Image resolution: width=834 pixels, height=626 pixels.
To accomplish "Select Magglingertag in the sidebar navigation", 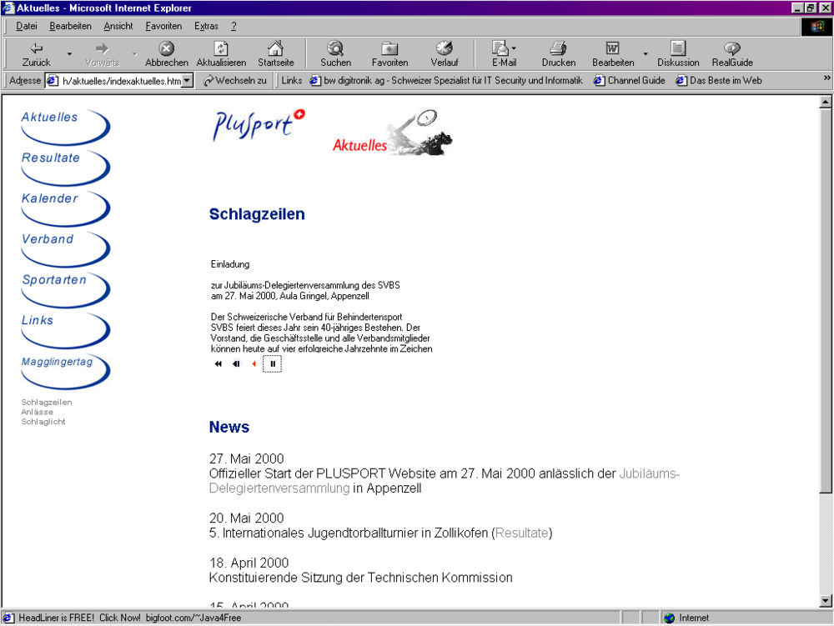I will [65, 371].
